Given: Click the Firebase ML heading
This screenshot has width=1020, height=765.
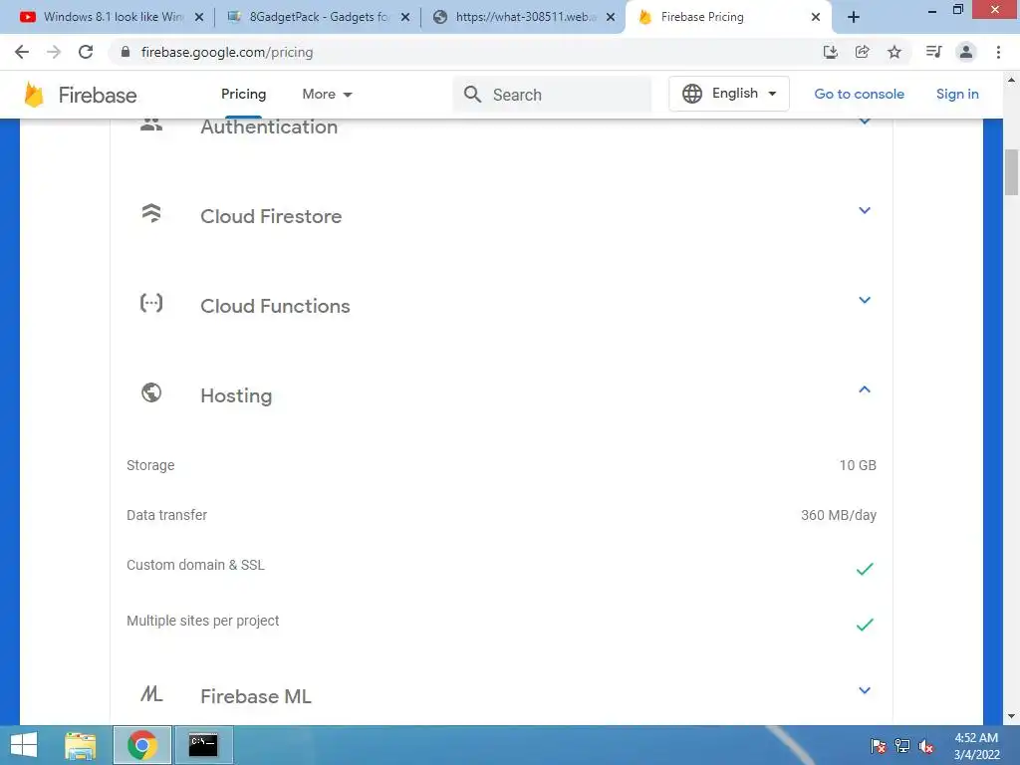Looking at the screenshot, I should click(x=256, y=696).
